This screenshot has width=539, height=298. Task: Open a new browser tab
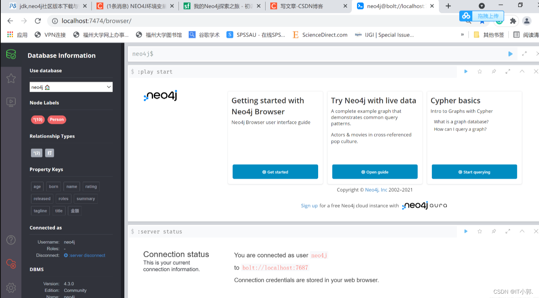(448, 6)
